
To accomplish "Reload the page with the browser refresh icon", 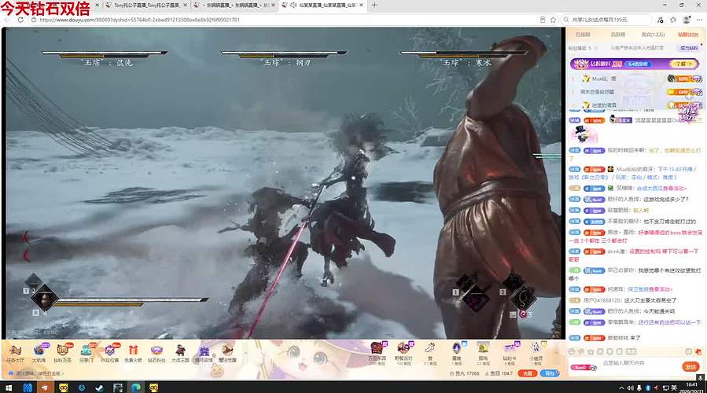I will pos(20,20).
